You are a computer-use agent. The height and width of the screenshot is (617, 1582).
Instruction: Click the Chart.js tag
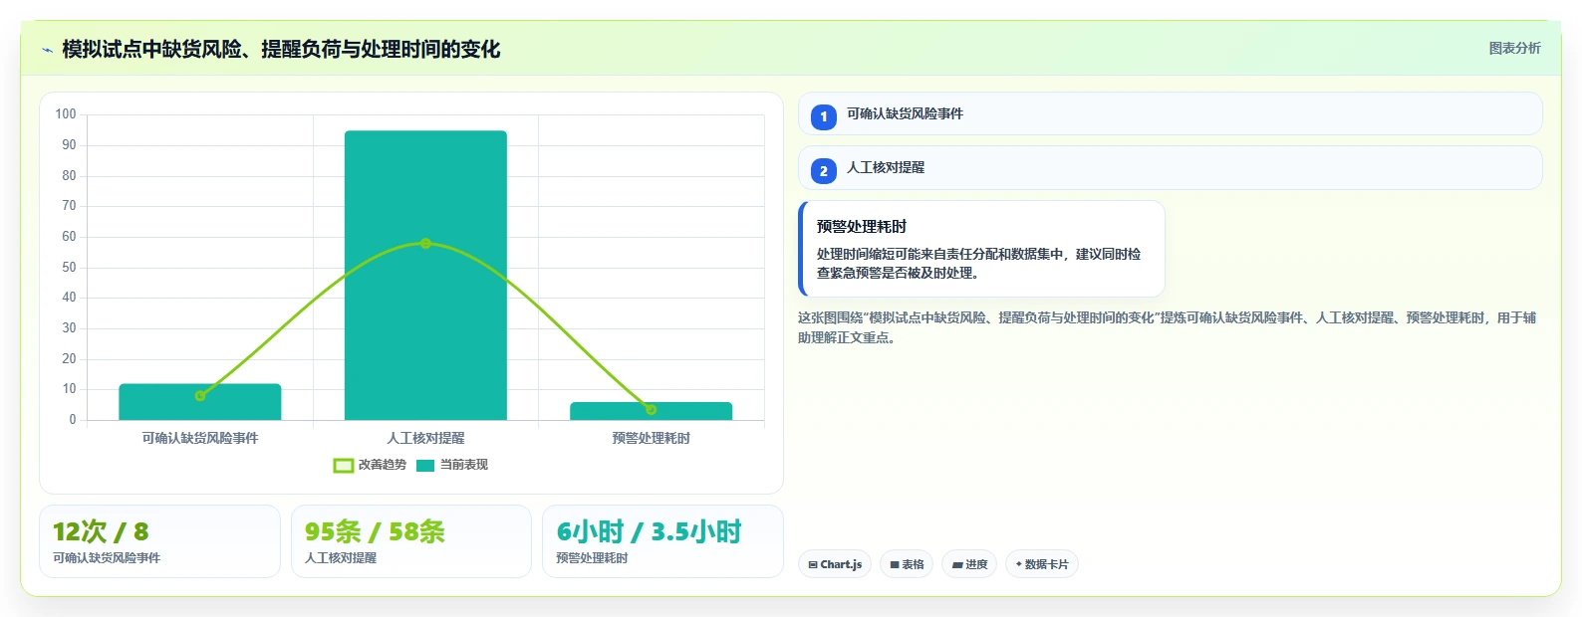(x=835, y=564)
